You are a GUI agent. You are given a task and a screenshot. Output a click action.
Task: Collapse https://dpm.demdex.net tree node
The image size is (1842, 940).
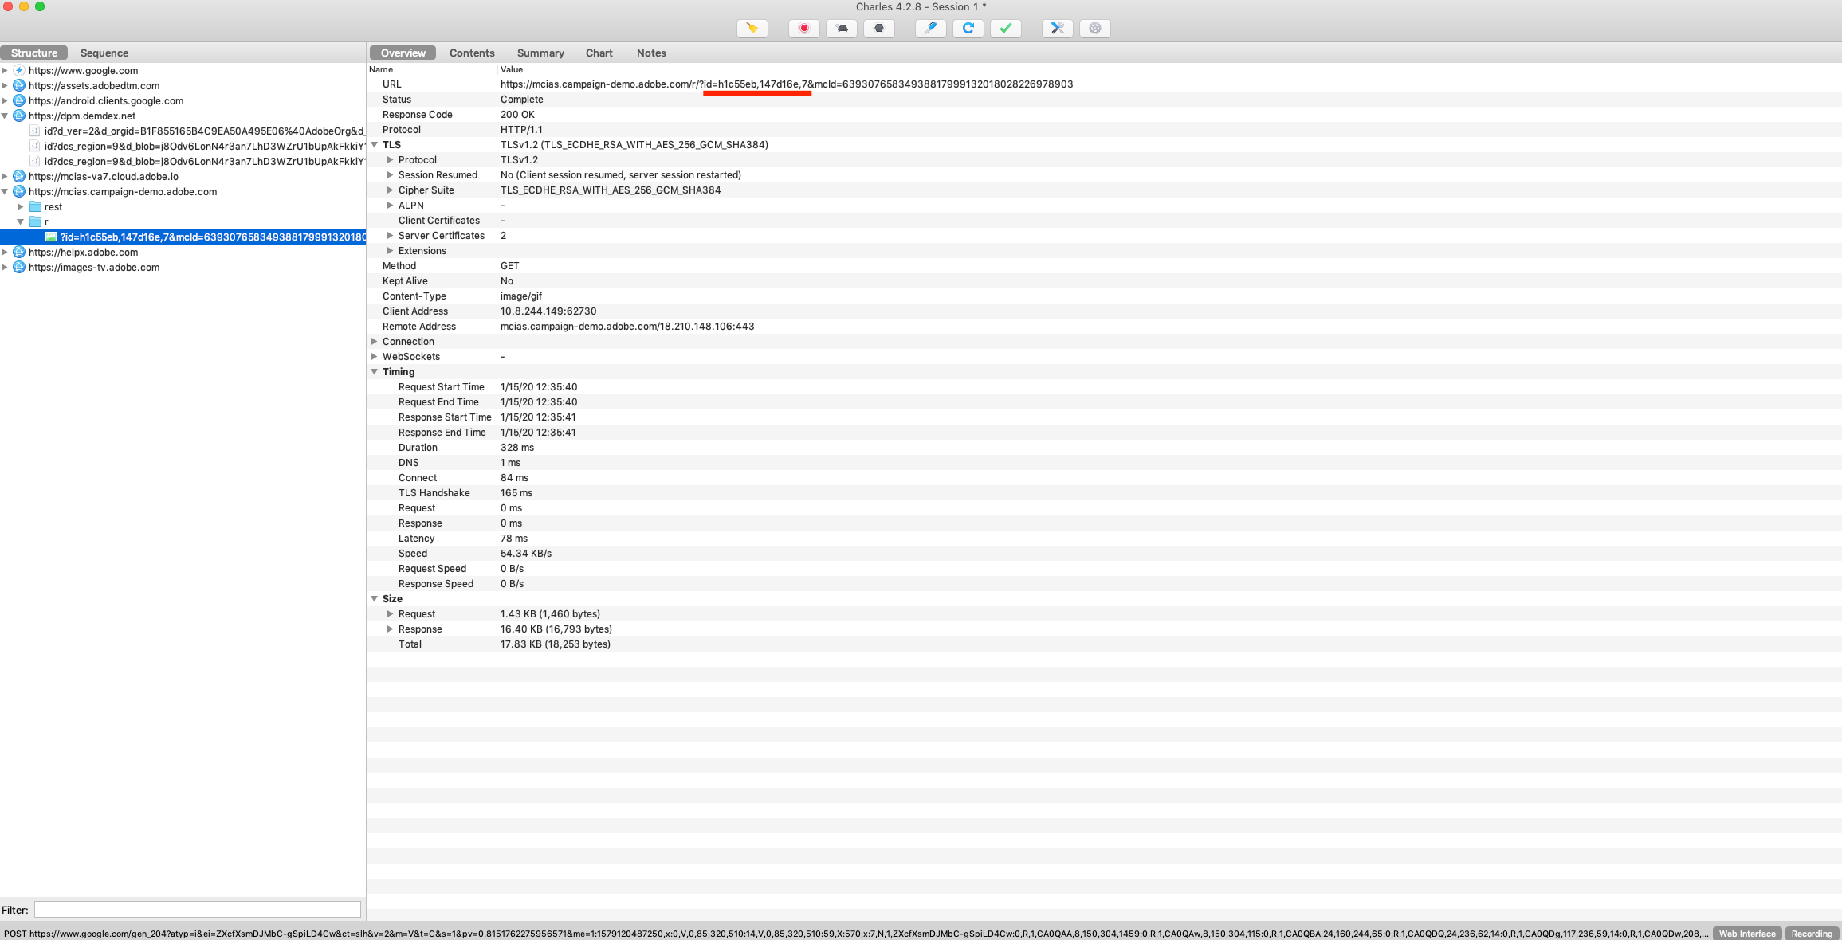tap(5, 116)
